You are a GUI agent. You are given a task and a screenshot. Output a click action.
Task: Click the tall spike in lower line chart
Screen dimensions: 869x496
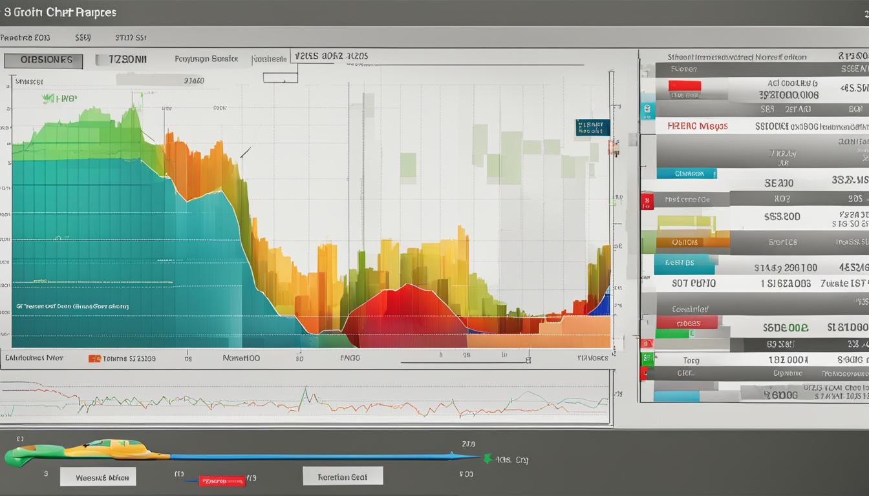[x=305, y=394]
